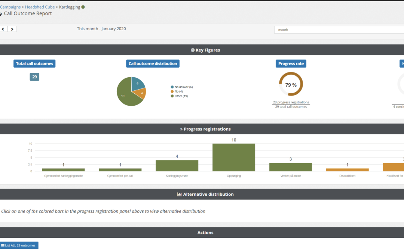The image size is (404, 252).
Task: Click the Key Figures section header
Action: pos(202,50)
